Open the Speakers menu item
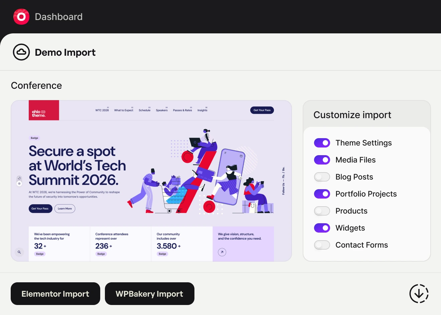The width and height of the screenshot is (441, 315). [162, 110]
